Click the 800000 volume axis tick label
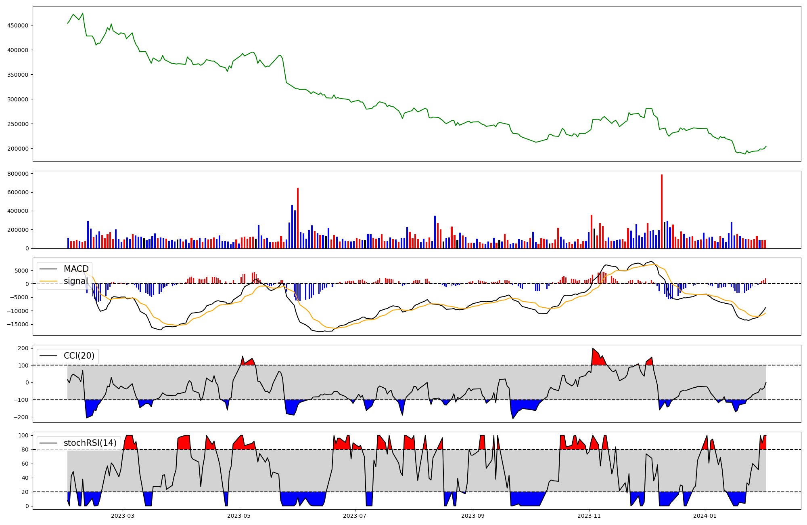Viewport: 807px width, 525px height. [x=18, y=174]
